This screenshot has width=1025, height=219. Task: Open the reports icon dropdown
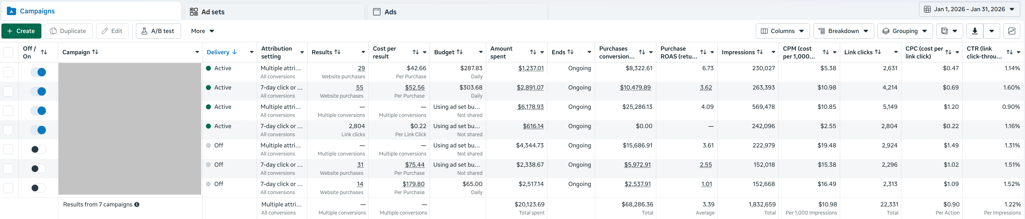click(949, 31)
